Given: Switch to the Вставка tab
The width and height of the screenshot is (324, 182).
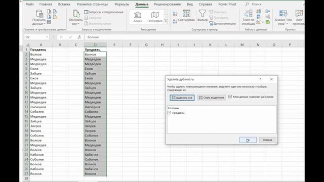Looking at the screenshot, I should pos(64,4).
